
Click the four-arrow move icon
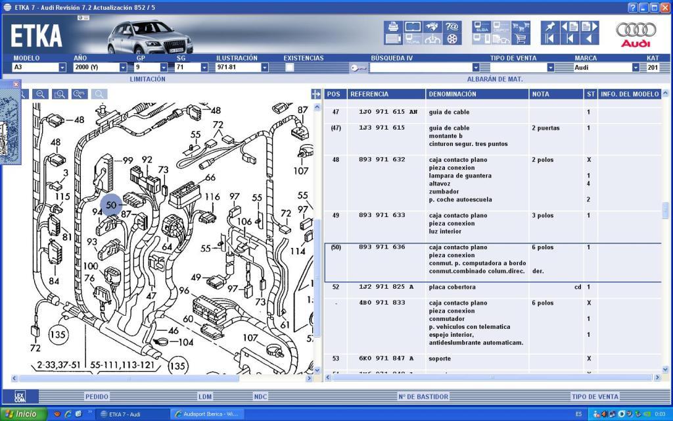(x=316, y=94)
